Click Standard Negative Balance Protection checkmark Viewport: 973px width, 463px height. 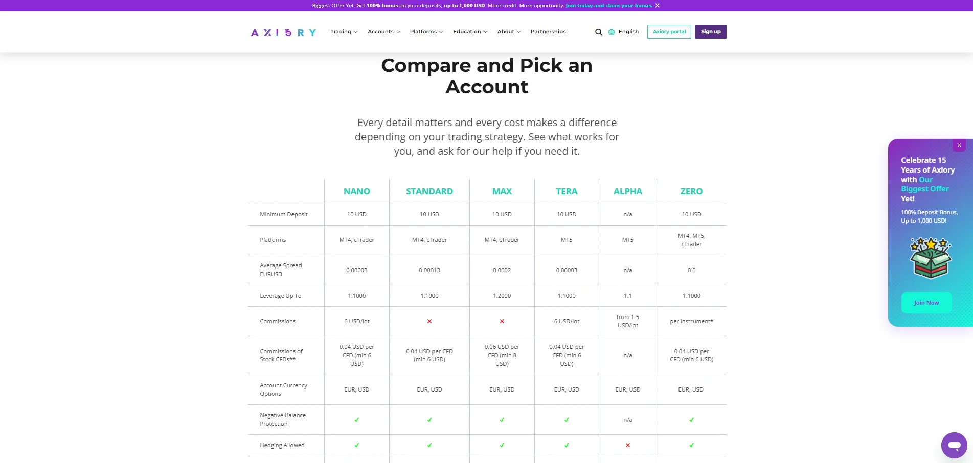pyautogui.click(x=429, y=420)
